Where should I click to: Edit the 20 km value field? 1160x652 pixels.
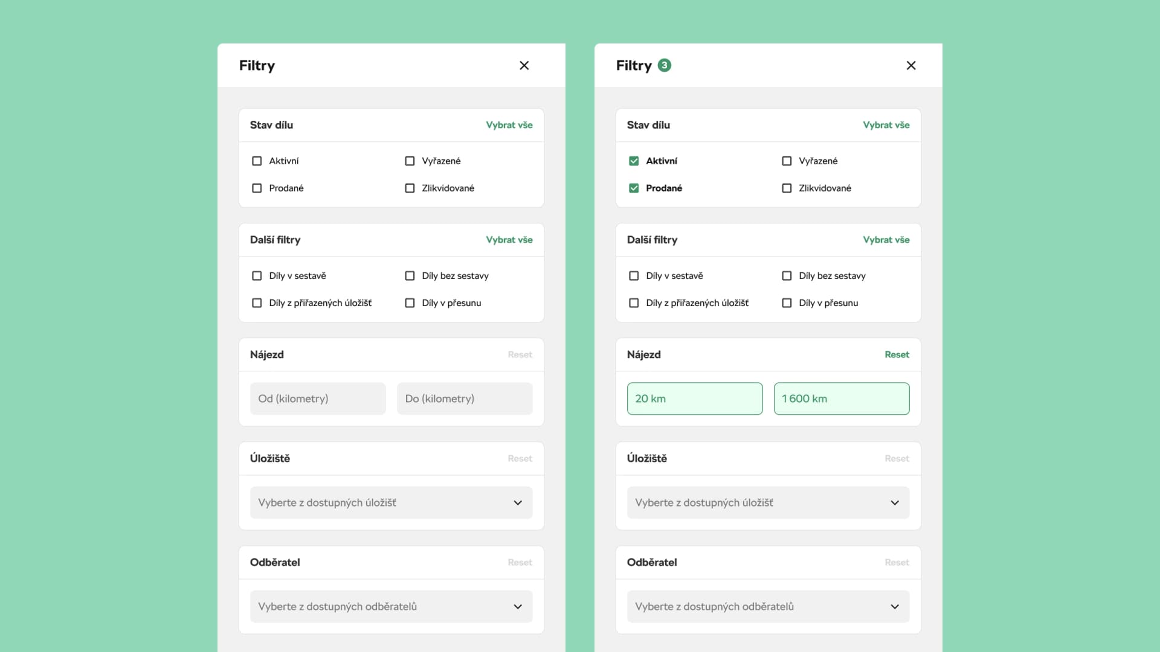point(695,398)
